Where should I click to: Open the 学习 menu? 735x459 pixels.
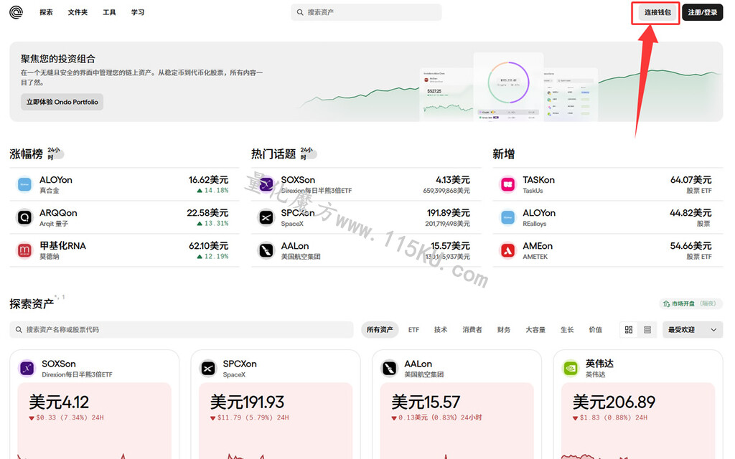(137, 12)
